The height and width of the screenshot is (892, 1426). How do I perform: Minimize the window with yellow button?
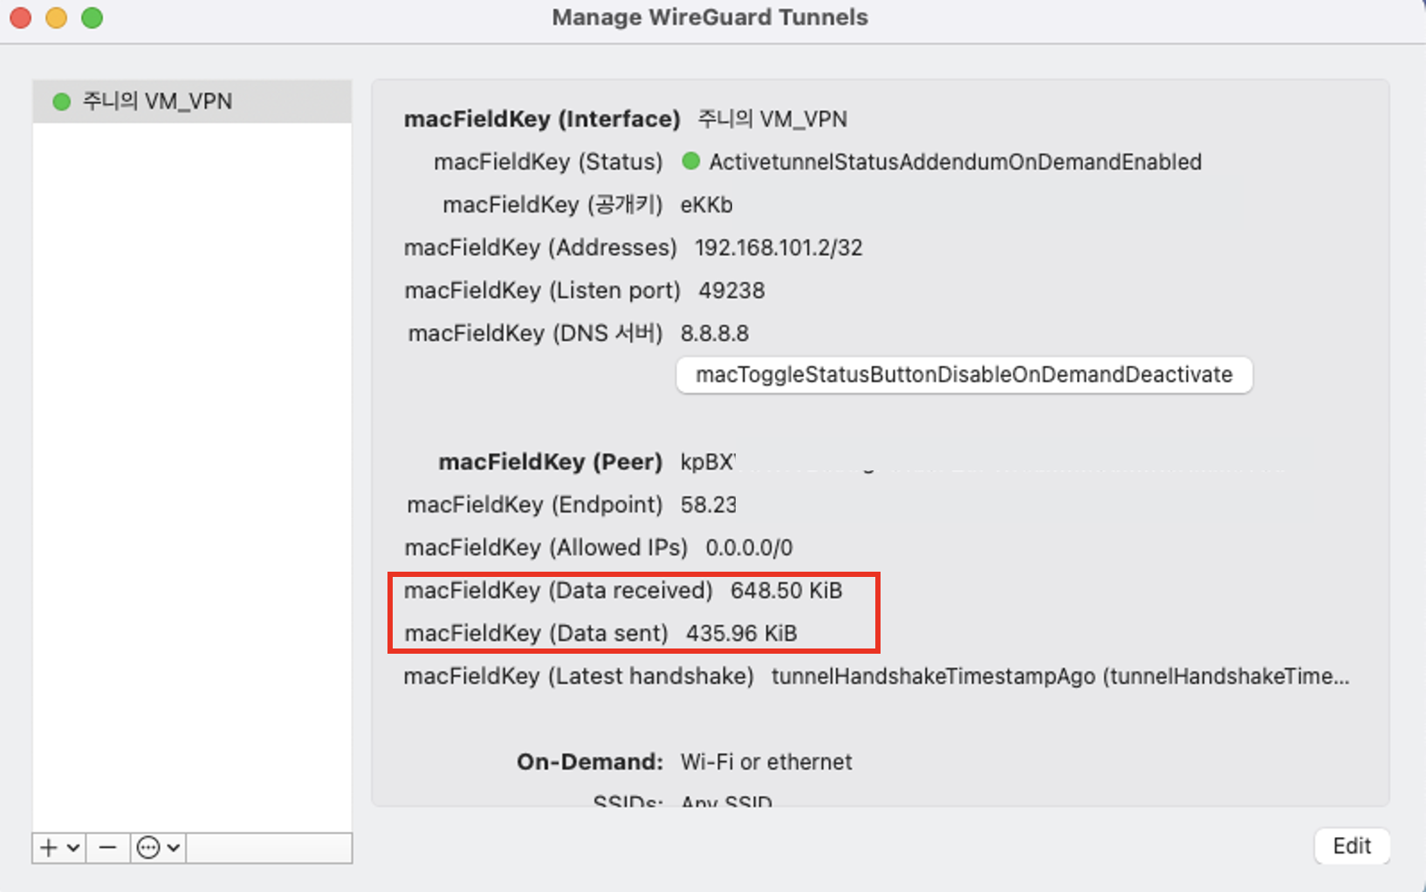point(56,17)
